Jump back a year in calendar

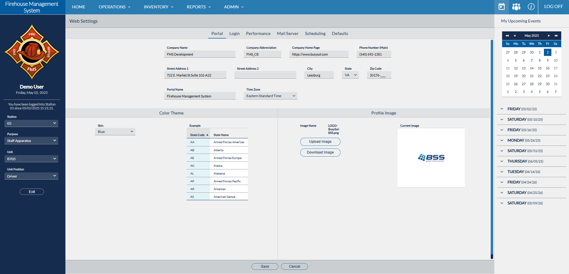(507, 36)
